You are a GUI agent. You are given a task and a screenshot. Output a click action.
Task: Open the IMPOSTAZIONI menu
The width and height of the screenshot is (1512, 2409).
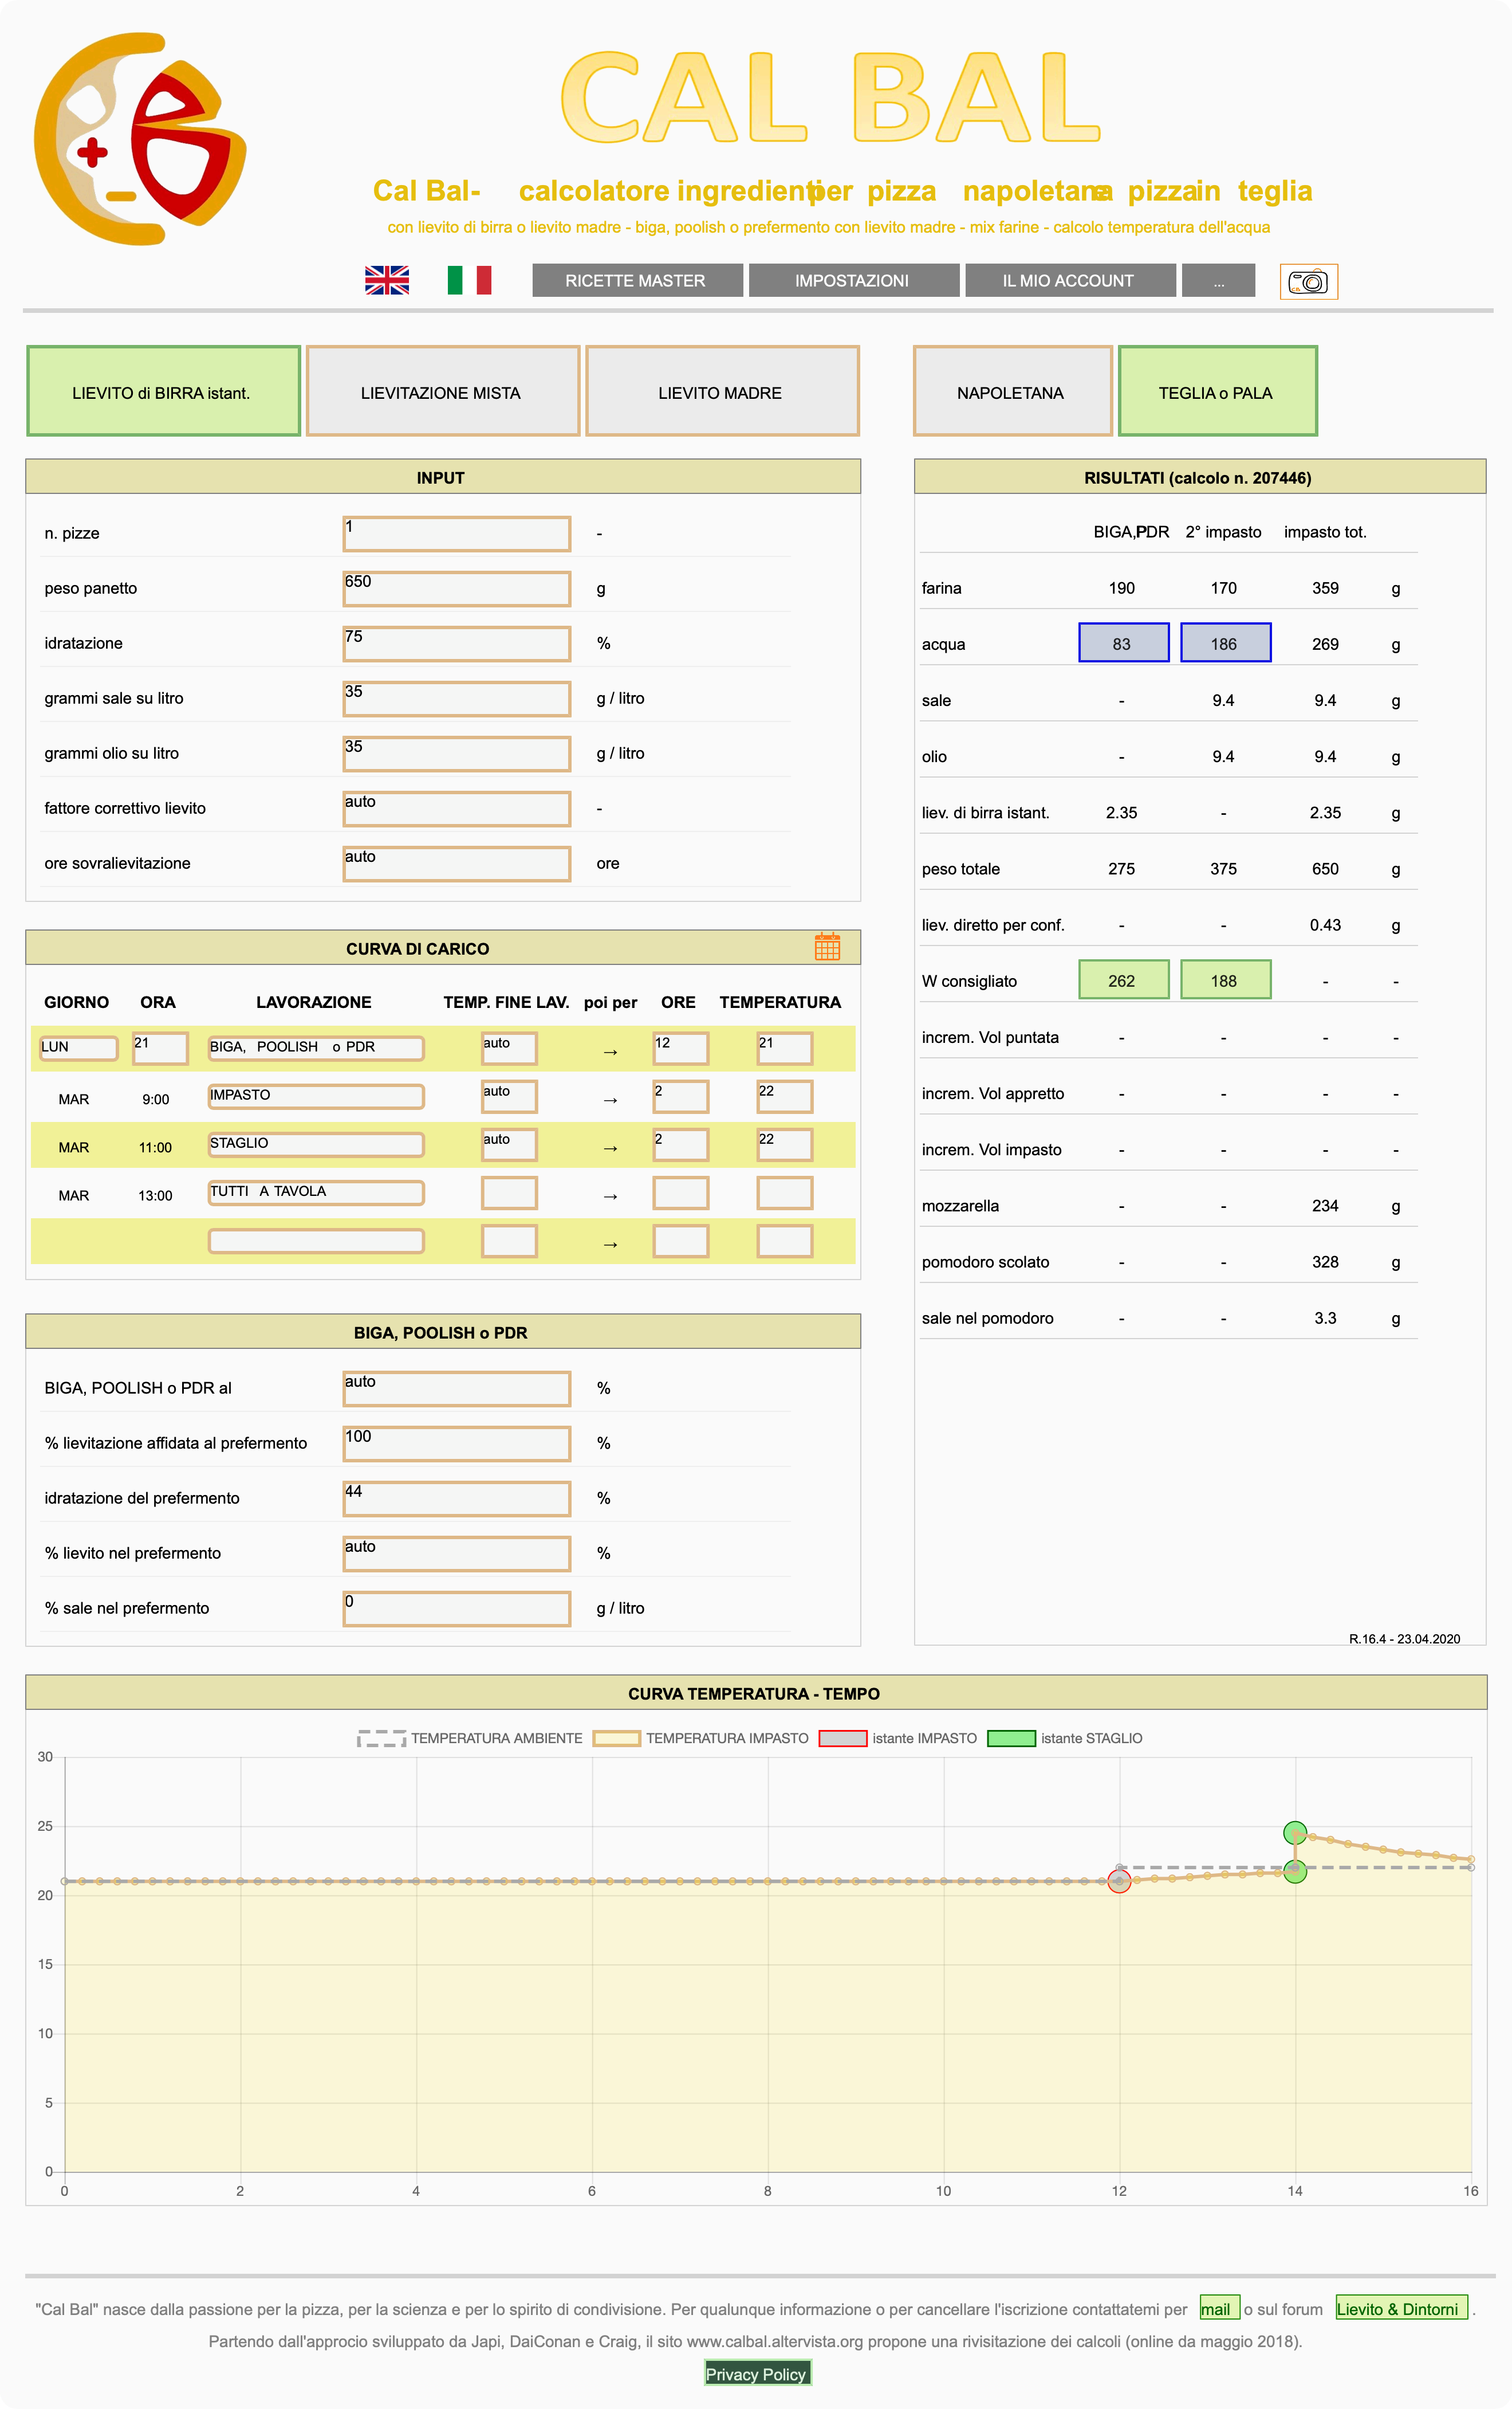[x=853, y=280]
